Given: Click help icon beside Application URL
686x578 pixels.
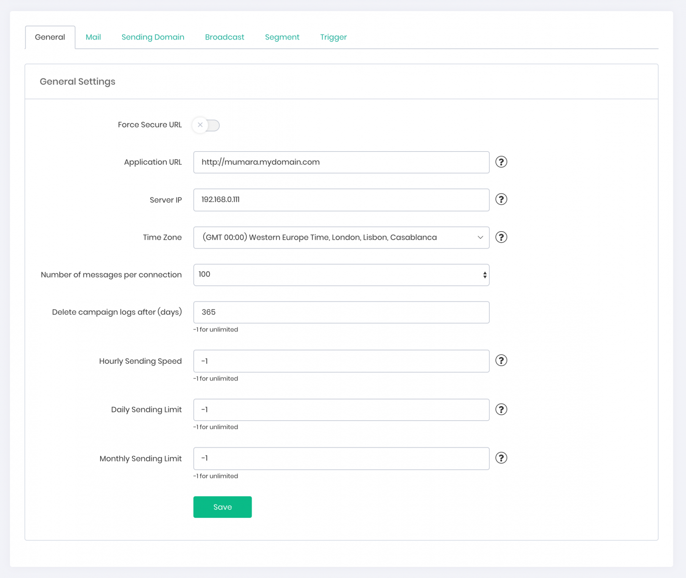Looking at the screenshot, I should tap(501, 162).
